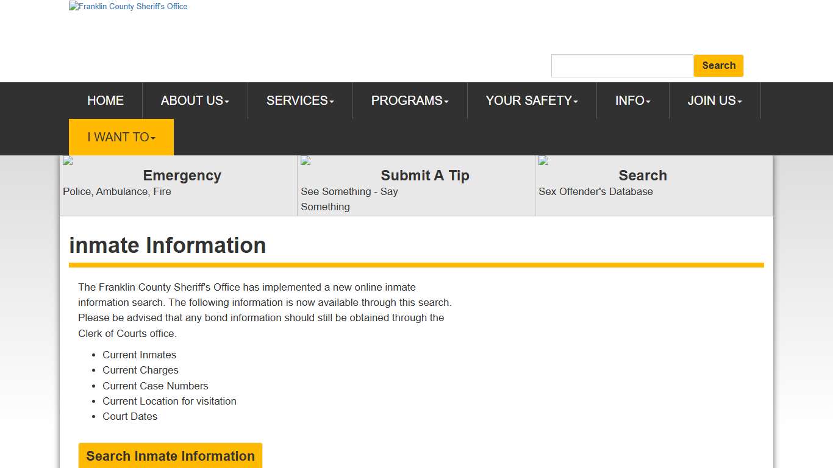Open the INFO dropdown
This screenshot has width=833, height=468.
(632, 101)
